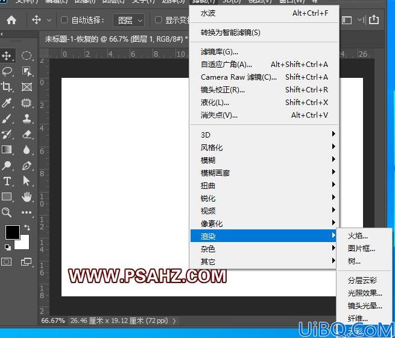Expand the 模糊画廊 submenu

coord(264,173)
